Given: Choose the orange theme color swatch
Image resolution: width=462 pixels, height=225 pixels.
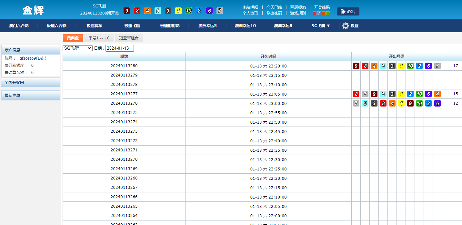Looking at the screenshot, I should pos(324,13).
